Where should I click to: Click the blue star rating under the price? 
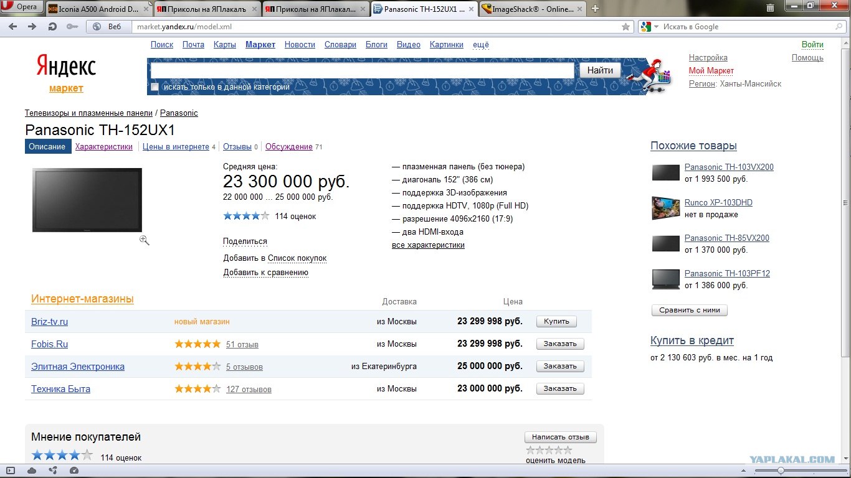pos(247,216)
